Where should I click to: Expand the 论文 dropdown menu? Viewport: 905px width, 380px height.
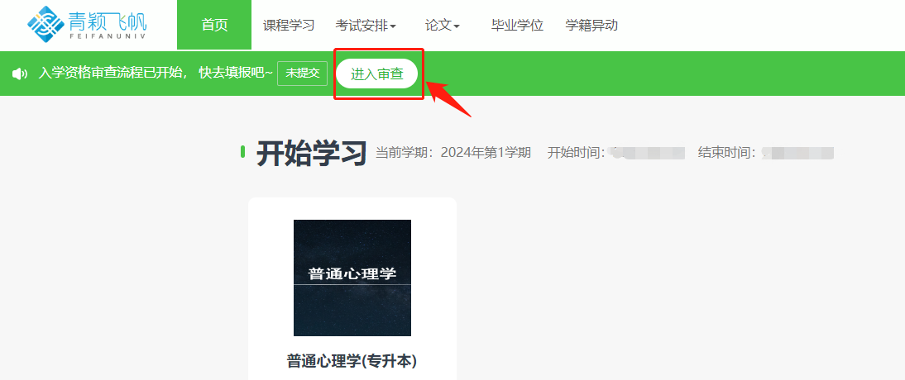(x=442, y=26)
